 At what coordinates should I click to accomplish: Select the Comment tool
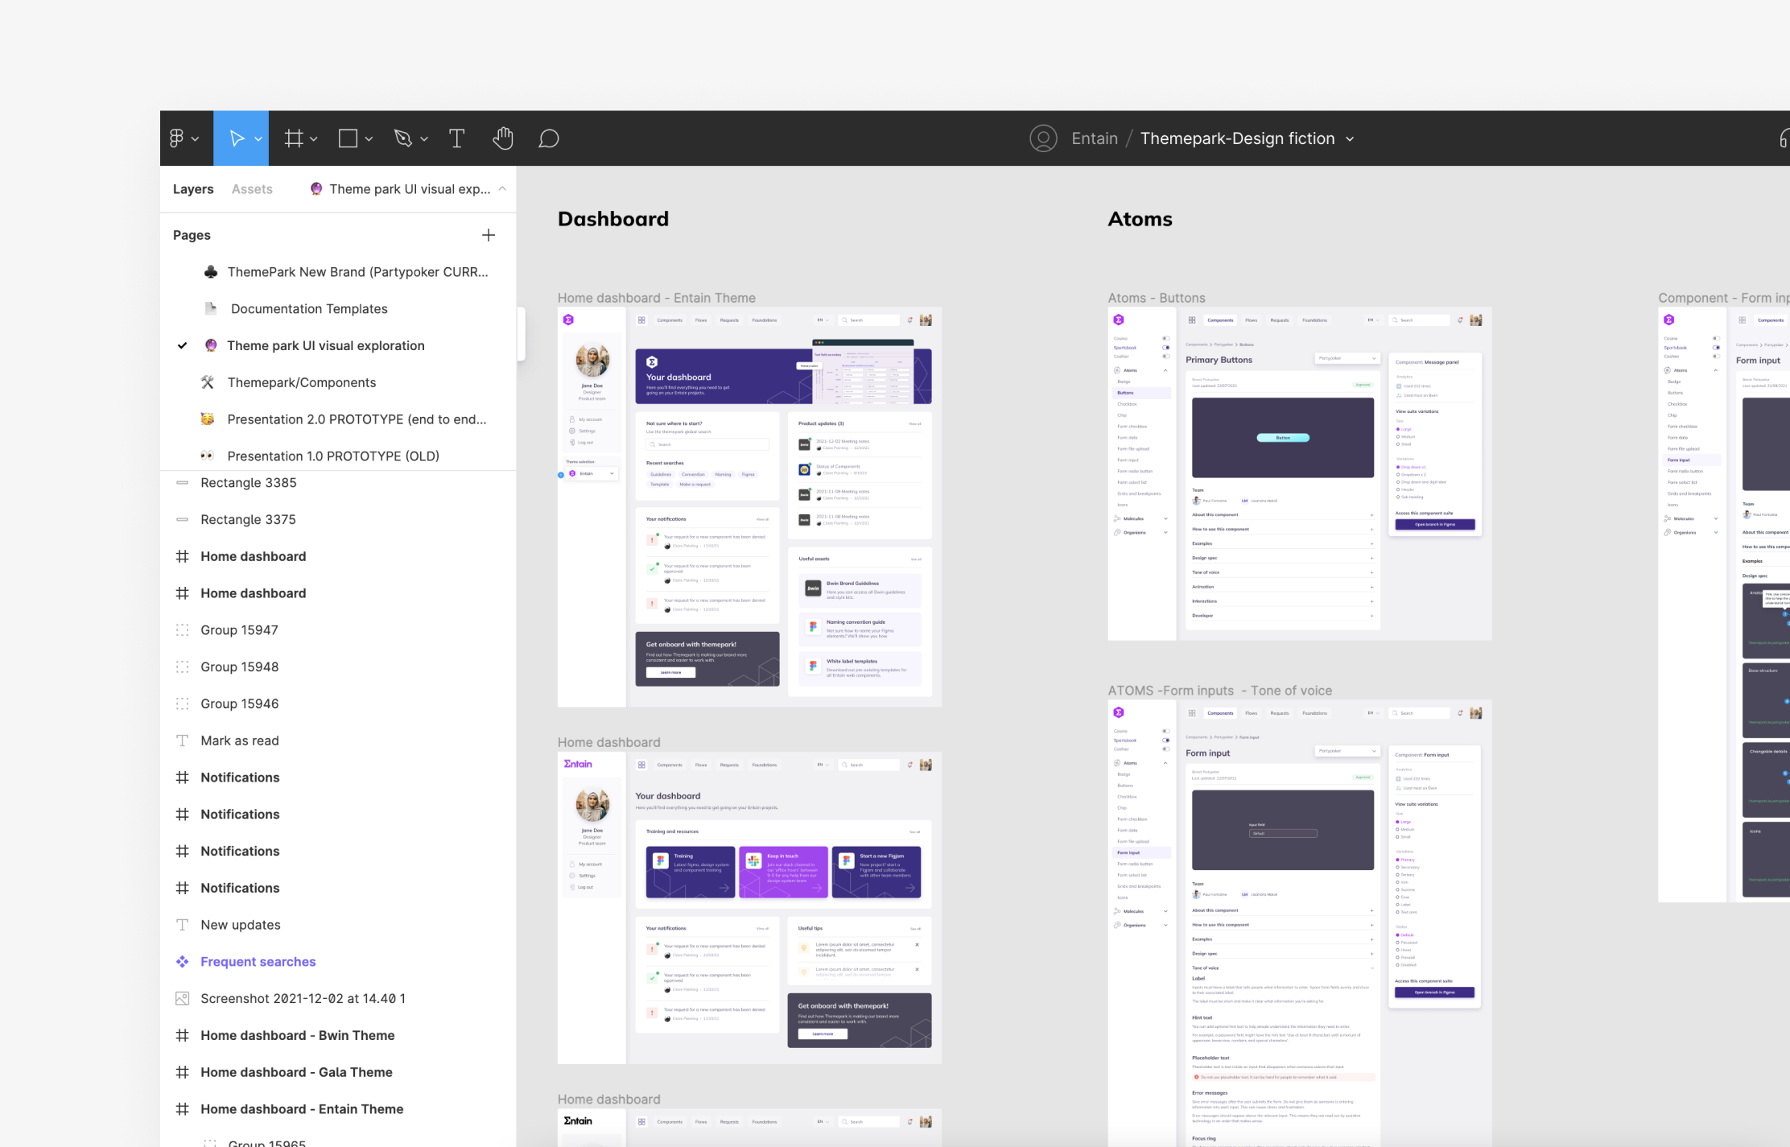pos(549,138)
